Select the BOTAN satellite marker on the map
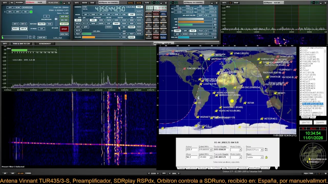328x184 pixels. coord(245,103)
